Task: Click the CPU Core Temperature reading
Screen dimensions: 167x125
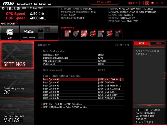Action: (x=77, y=9)
